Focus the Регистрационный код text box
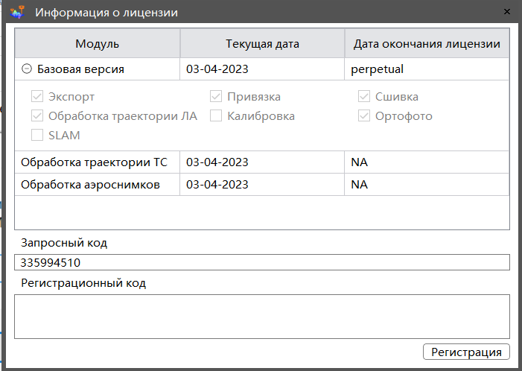 (262, 317)
